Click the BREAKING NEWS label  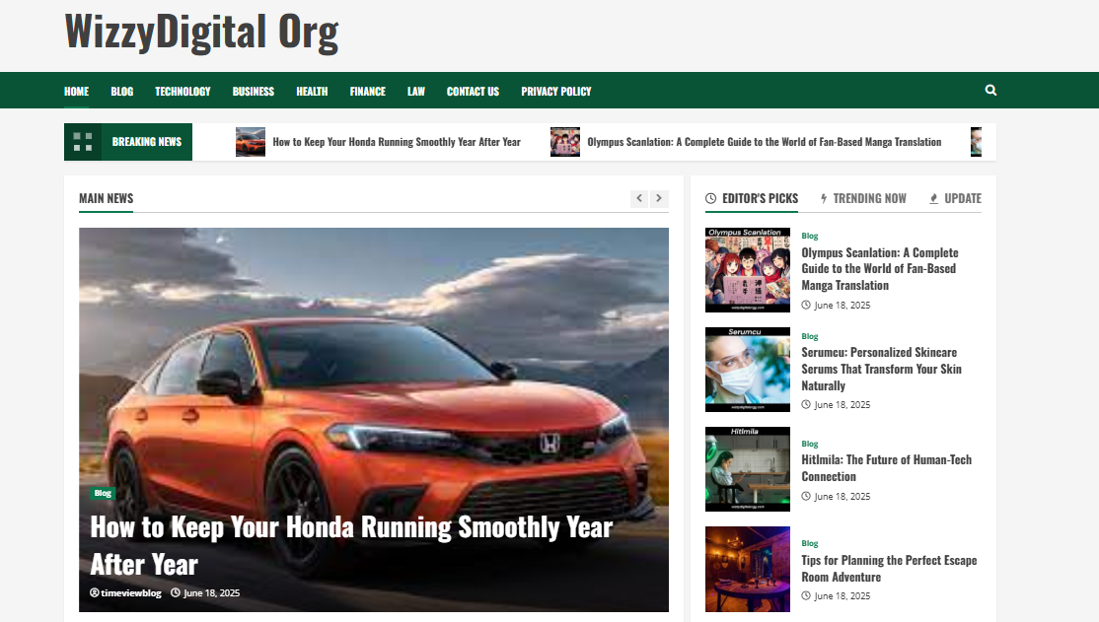(x=146, y=142)
